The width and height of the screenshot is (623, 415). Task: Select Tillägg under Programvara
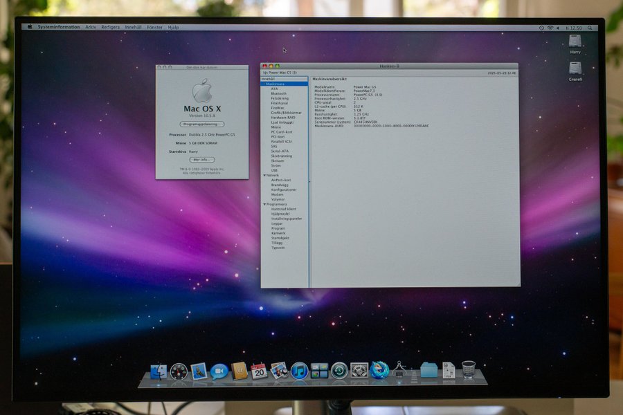[276, 243]
